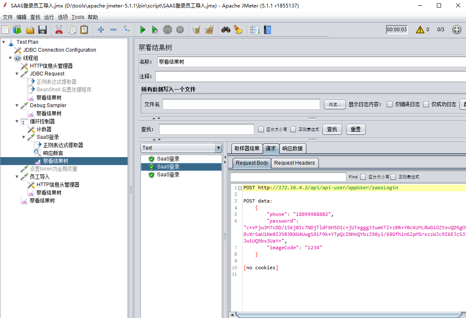Image resolution: width=466 pixels, height=318 pixels.
Task: Toggle 区分大小写 checkbox beside 查找 field
Action: point(261,129)
